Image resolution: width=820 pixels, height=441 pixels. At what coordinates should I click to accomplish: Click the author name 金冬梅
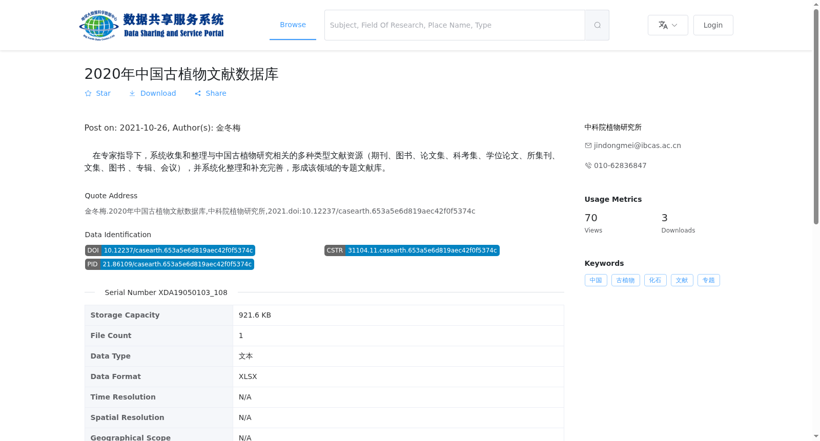[228, 128]
